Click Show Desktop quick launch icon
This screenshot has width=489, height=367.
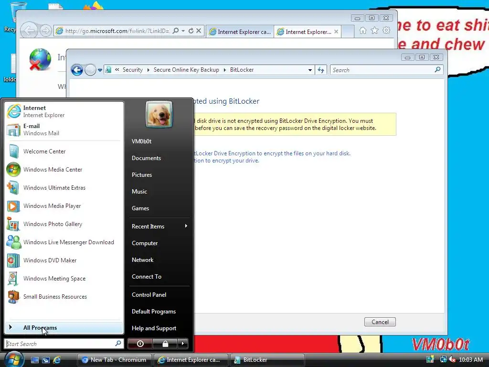[x=35, y=360]
